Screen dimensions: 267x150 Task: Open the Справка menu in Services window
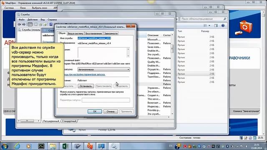(52, 20)
